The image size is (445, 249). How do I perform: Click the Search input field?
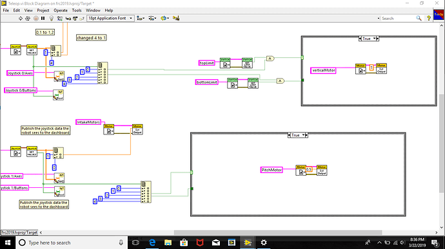(398, 18)
